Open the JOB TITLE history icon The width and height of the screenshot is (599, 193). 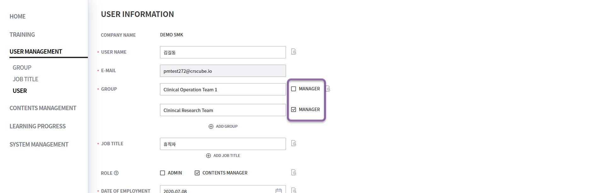coord(294,143)
